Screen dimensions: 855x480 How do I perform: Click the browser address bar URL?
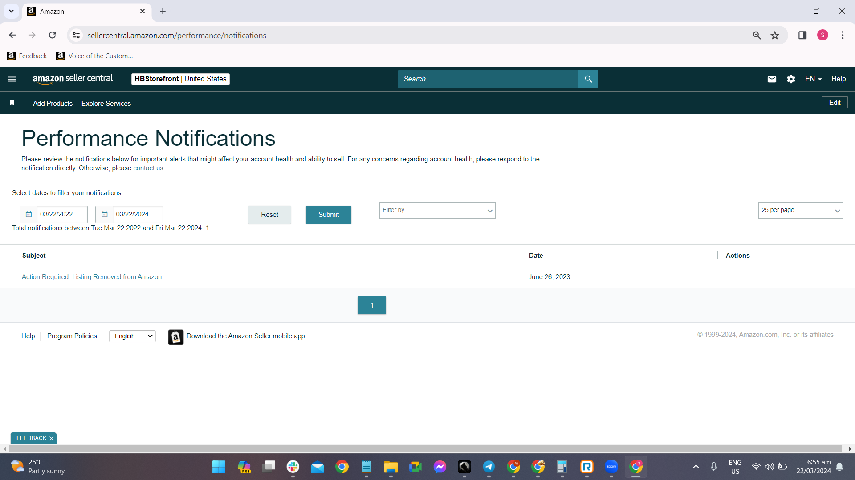(177, 36)
